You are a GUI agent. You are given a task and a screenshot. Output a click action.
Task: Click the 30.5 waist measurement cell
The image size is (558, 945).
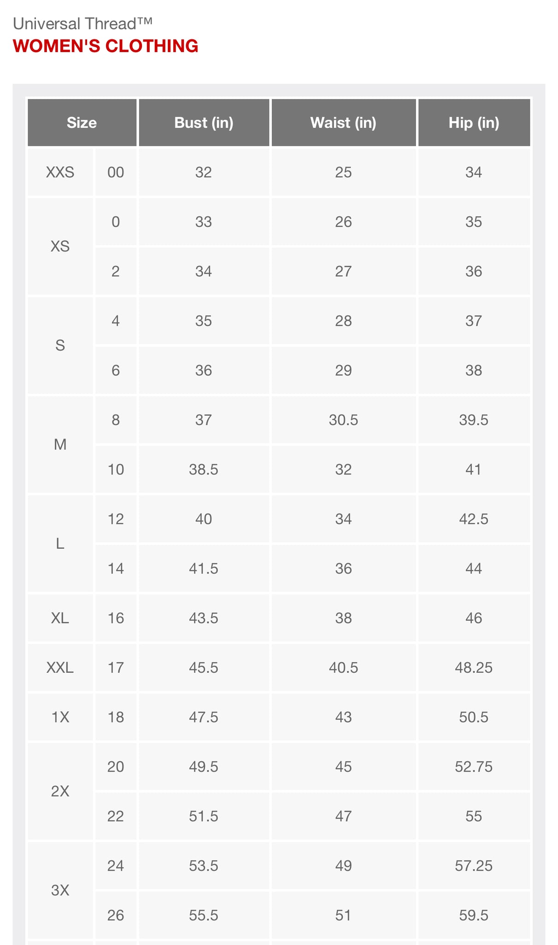[x=343, y=420]
